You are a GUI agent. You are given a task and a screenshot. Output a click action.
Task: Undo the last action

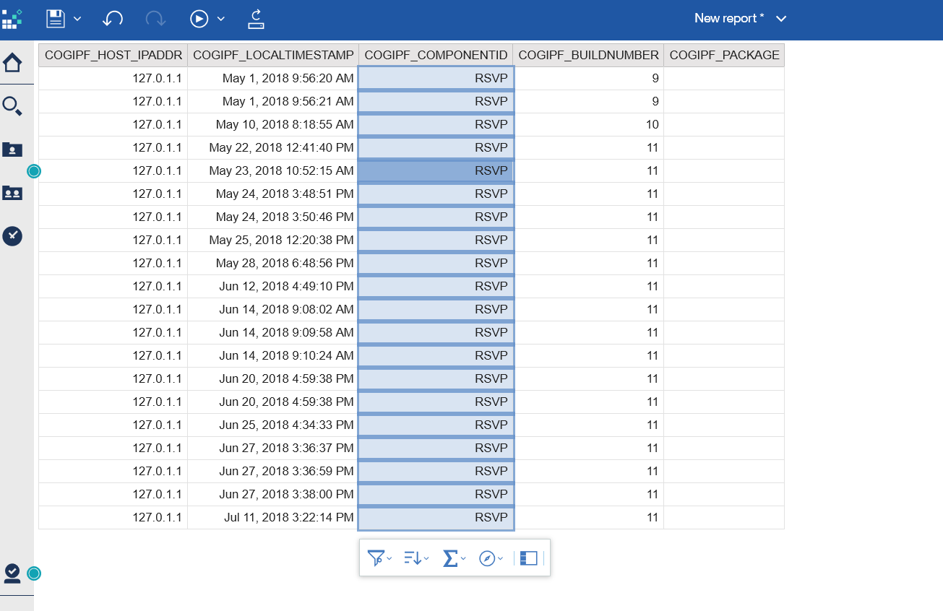tap(112, 19)
